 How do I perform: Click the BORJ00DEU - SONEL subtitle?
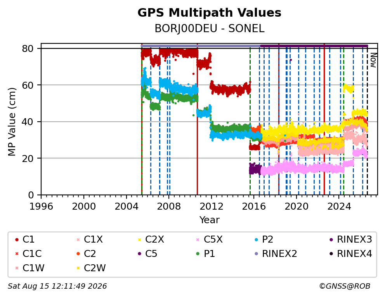[210, 29]
